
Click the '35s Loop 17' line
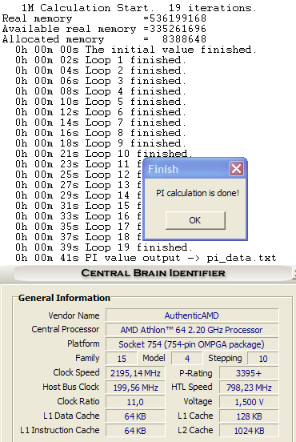[78, 227]
